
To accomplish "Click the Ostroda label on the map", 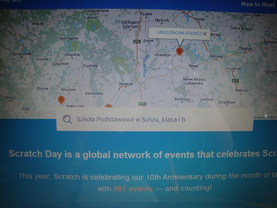I will click(216, 56).
